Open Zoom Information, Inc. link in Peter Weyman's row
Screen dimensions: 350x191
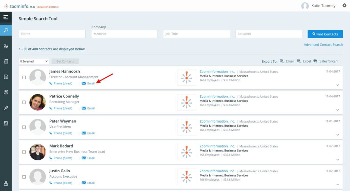tap(217, 122)
